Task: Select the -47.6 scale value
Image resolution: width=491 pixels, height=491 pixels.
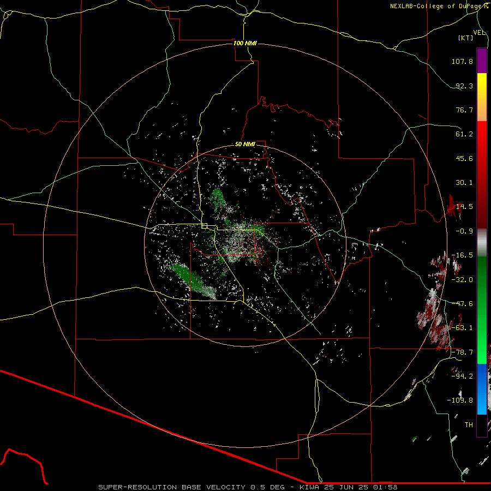Action: point(462,304)
